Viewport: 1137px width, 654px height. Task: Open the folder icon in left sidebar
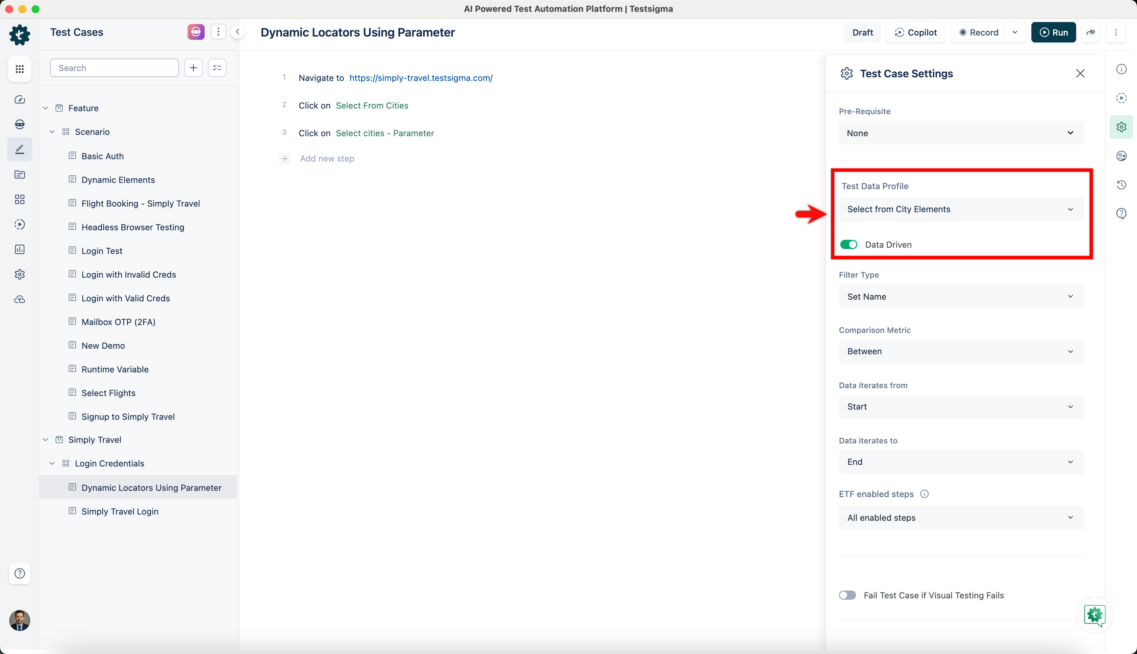19,174
